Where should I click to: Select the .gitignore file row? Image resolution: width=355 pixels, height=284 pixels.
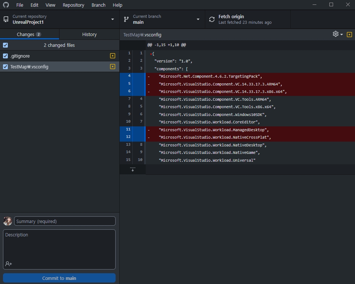(60, 56)
